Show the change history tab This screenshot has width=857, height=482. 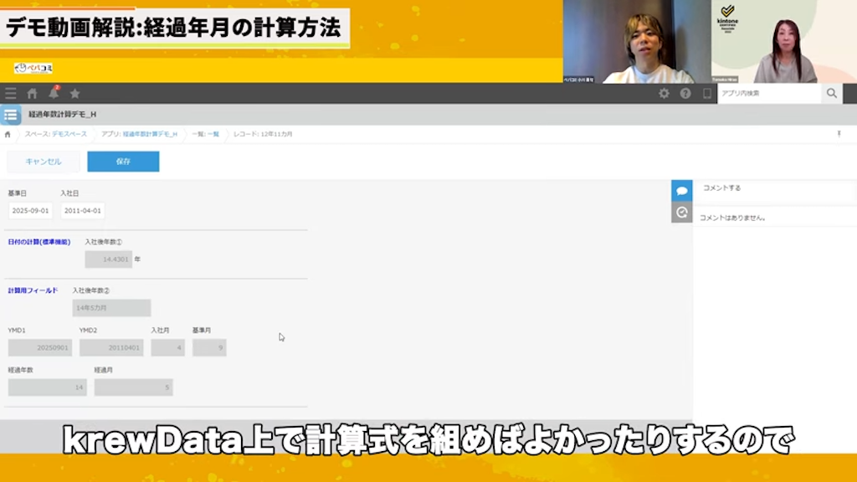click(x=681, y=213)
